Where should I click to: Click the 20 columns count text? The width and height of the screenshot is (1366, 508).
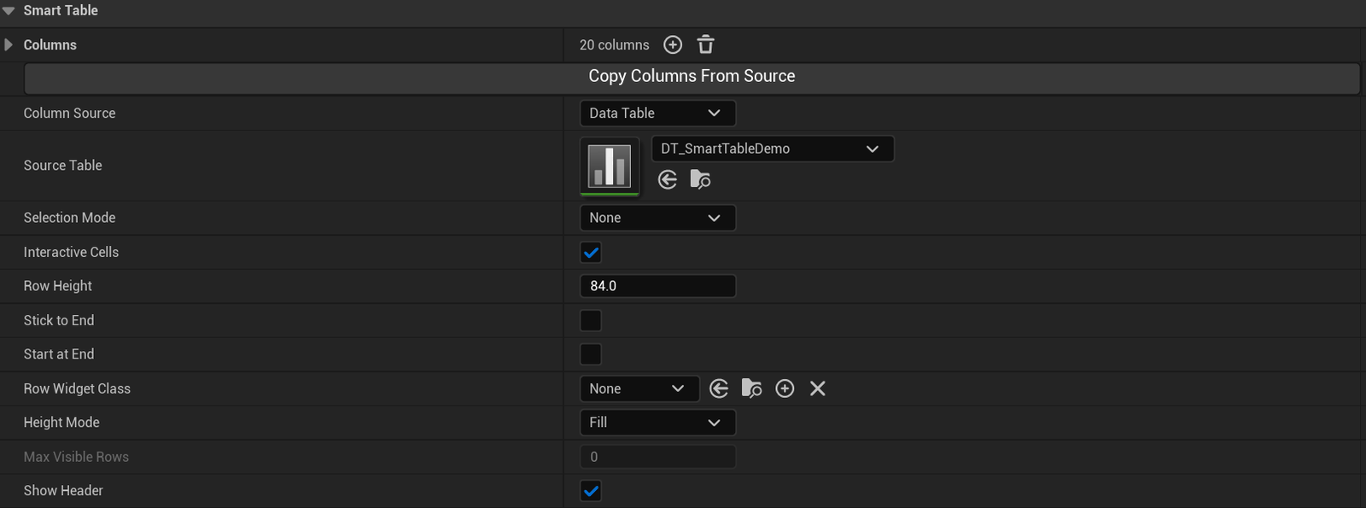click(x=615, y=44)
